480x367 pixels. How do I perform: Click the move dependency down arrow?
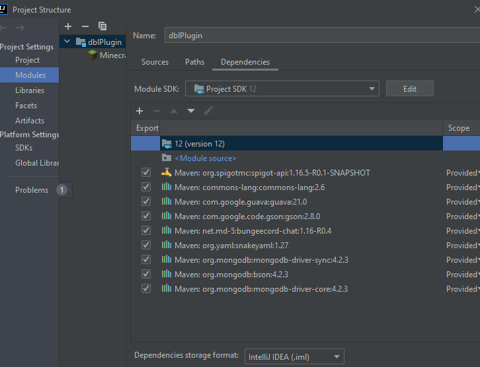coord(191,111)
